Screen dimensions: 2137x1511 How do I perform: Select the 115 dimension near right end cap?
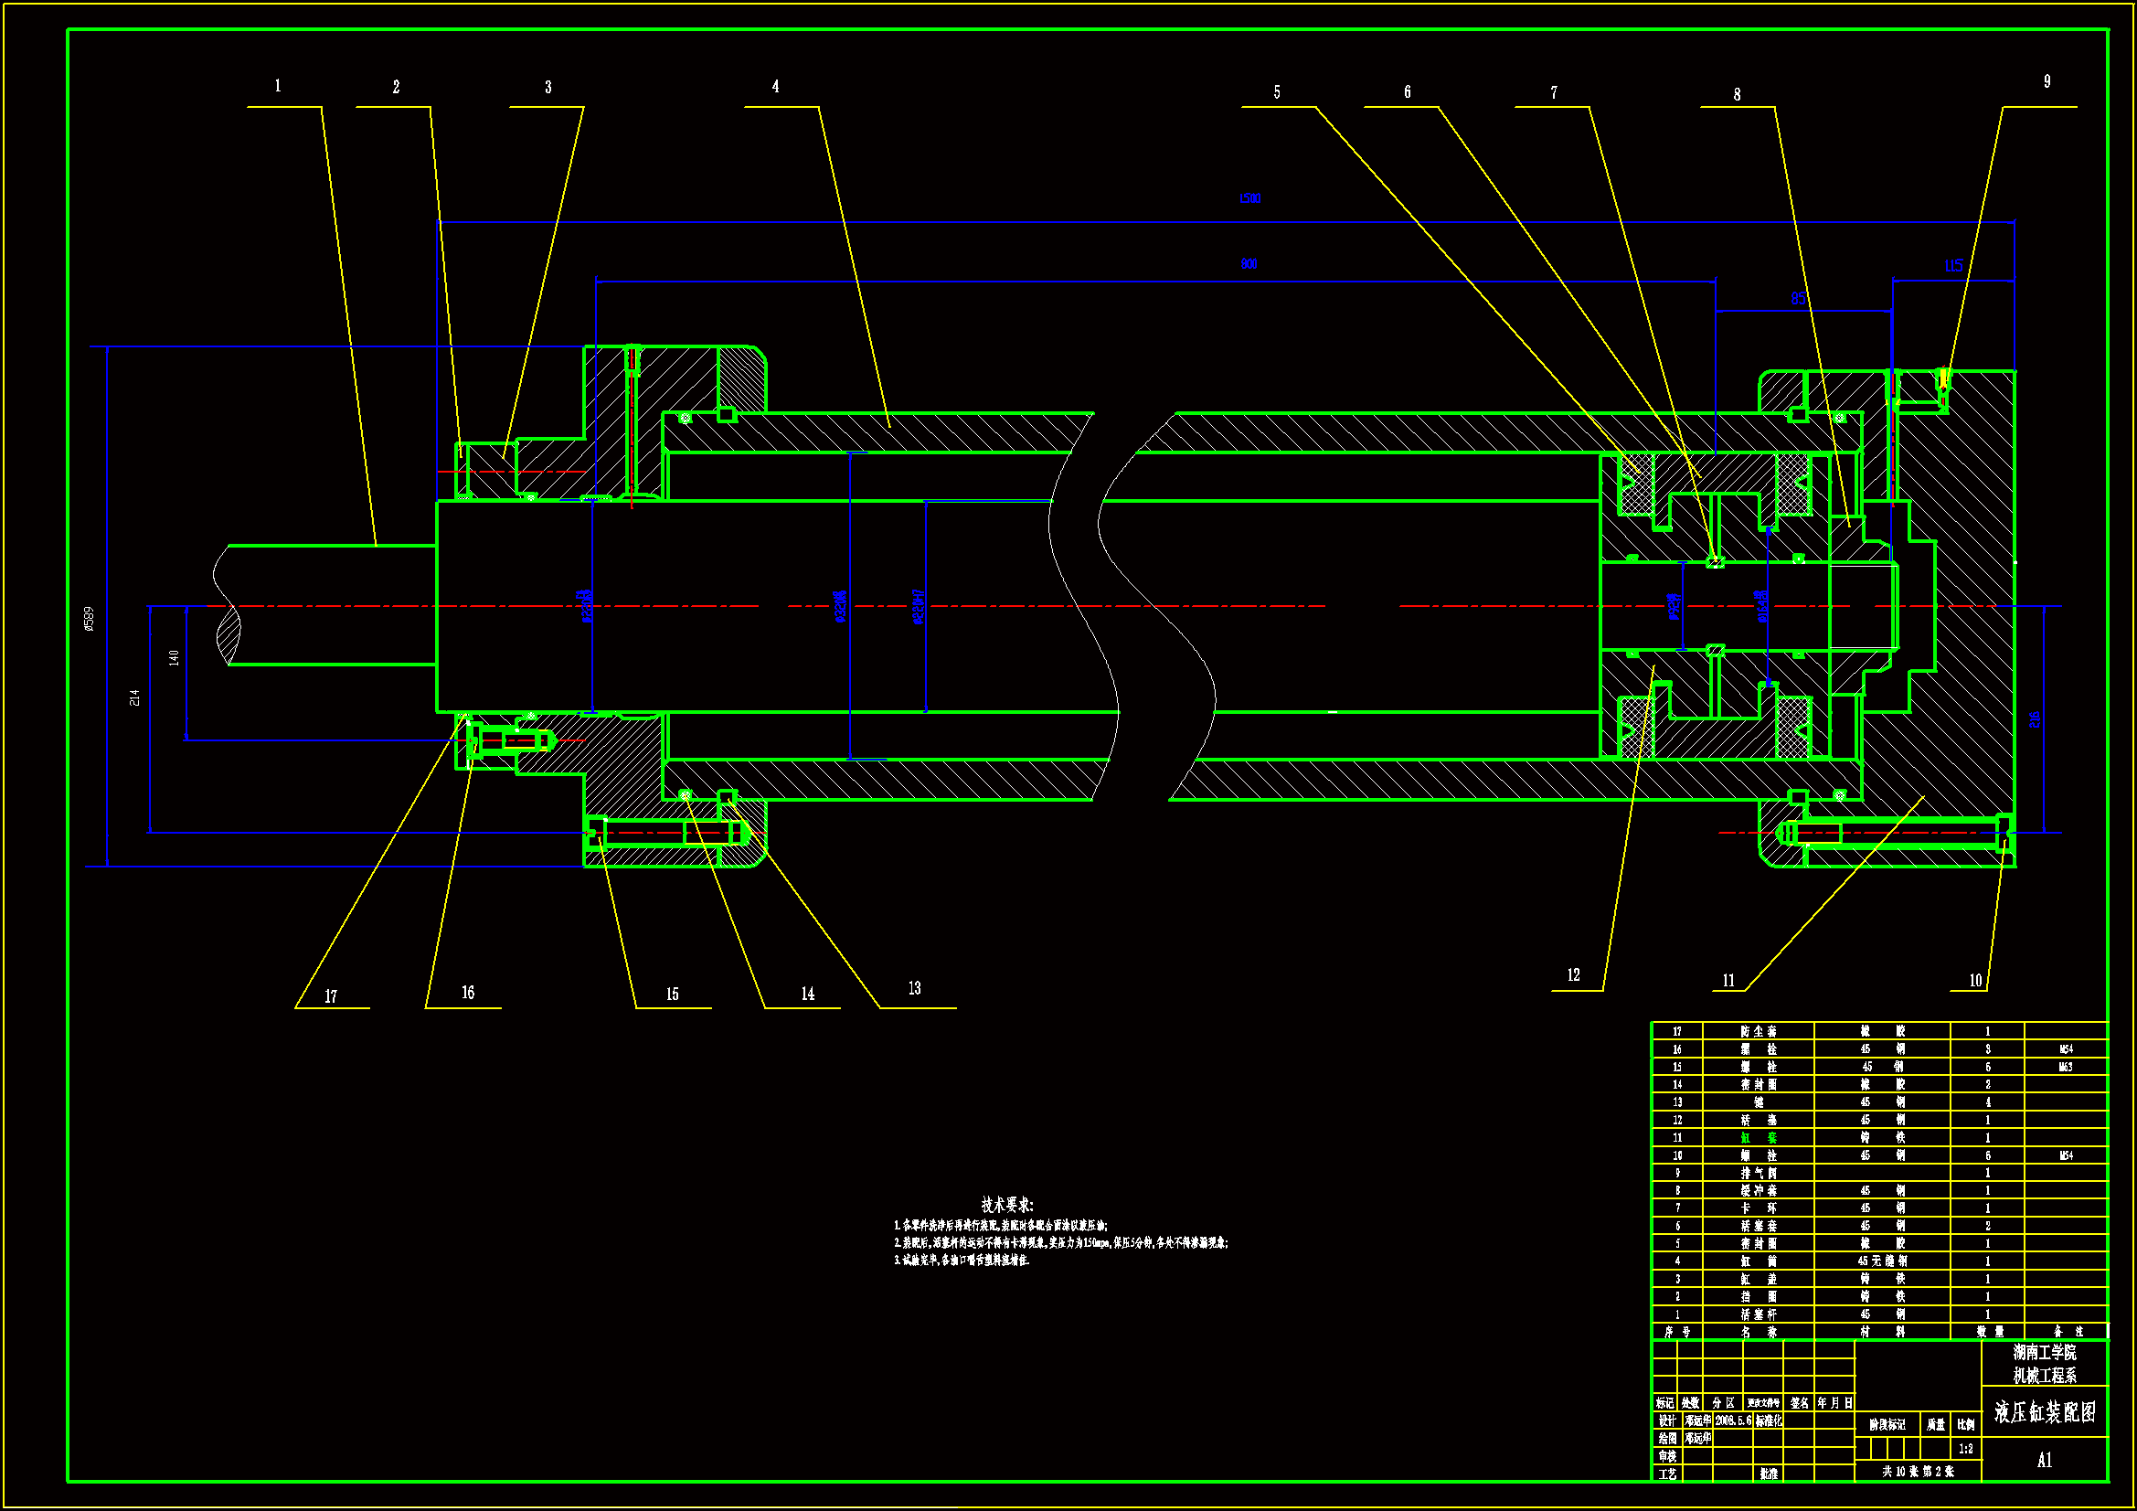1952,266
